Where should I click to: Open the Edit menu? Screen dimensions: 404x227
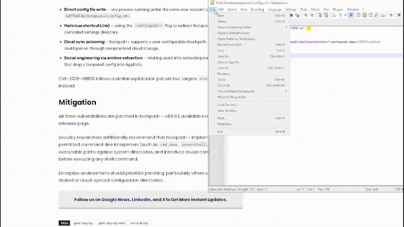(x=221, y=9)
